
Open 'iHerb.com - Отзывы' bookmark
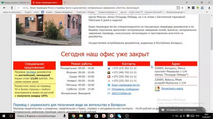[x=86, y=12]
